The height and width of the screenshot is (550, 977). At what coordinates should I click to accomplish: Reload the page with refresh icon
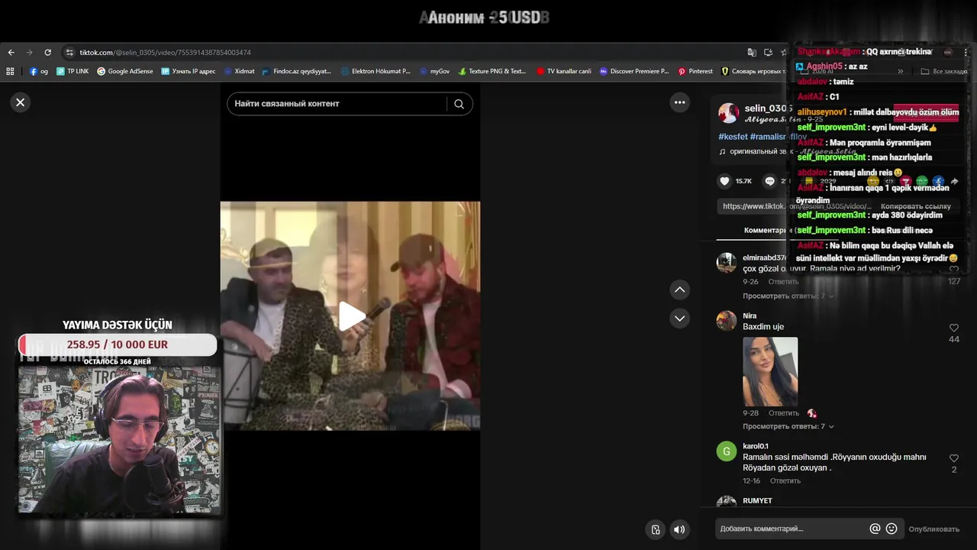click(x=47, y=53)
